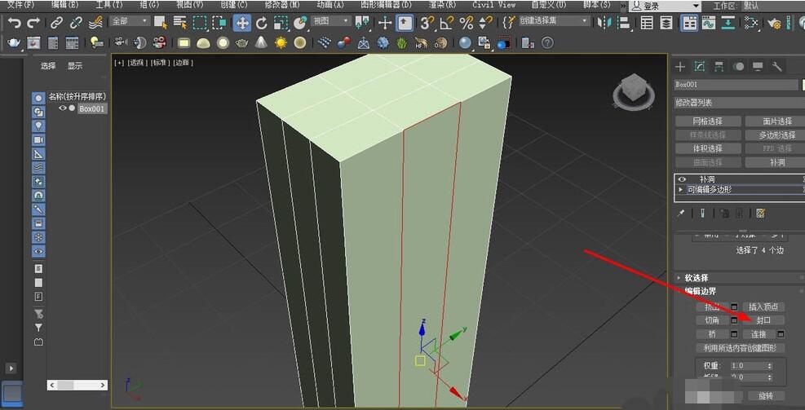Open the 渲染(R) menu
This screenshot has width=805, height=410.
(443, 5)
